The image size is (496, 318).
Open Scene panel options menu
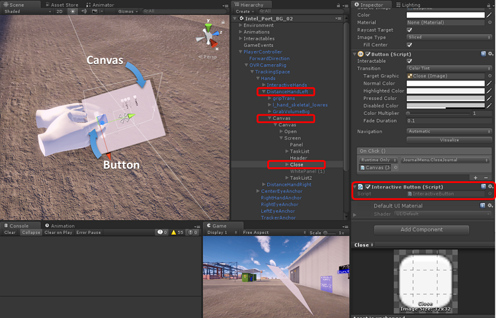click(x=226, y=5)
